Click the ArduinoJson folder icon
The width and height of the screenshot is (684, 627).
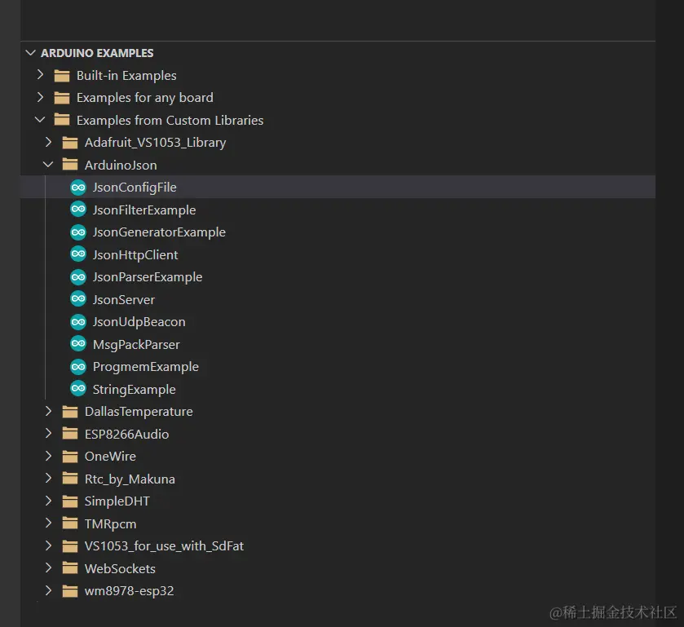(x=70, y=165)
